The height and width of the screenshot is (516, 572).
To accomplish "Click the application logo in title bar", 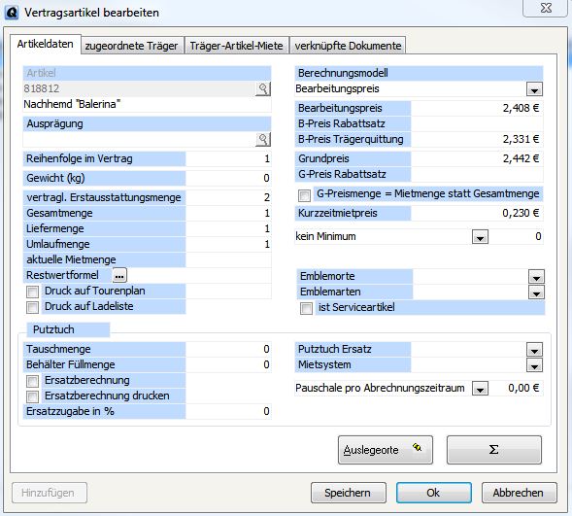I will click(x=12, y=13).
